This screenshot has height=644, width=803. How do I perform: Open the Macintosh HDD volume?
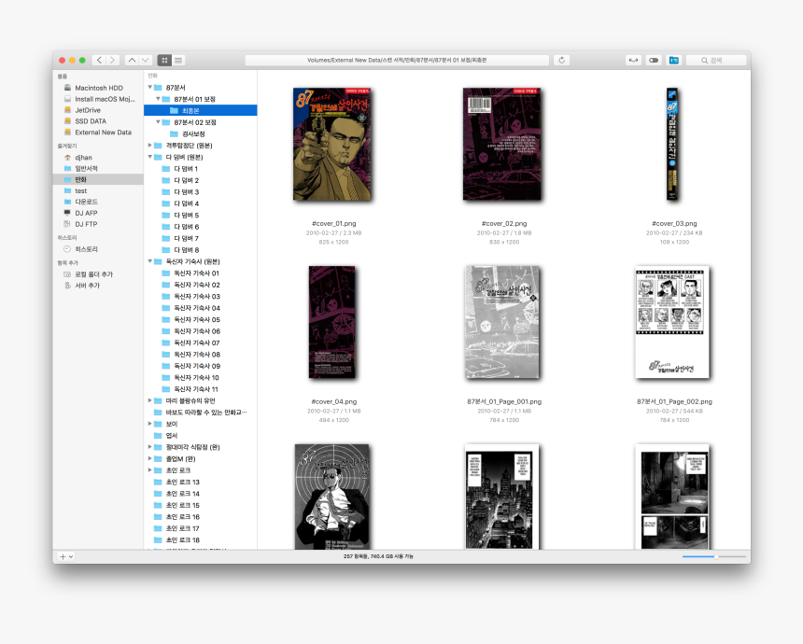[x=99, y=88]
